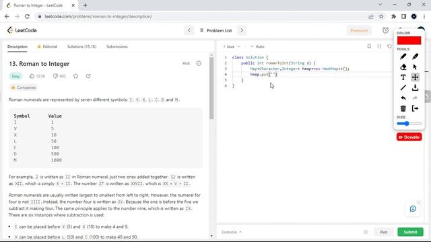
Task: Reset code to default icon
Action: (x=389, y=46)
